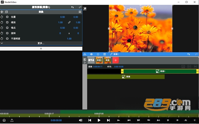Open gear settings for 锚点
The height and width of the screenshot is (124, 199).
pos(7,28)
